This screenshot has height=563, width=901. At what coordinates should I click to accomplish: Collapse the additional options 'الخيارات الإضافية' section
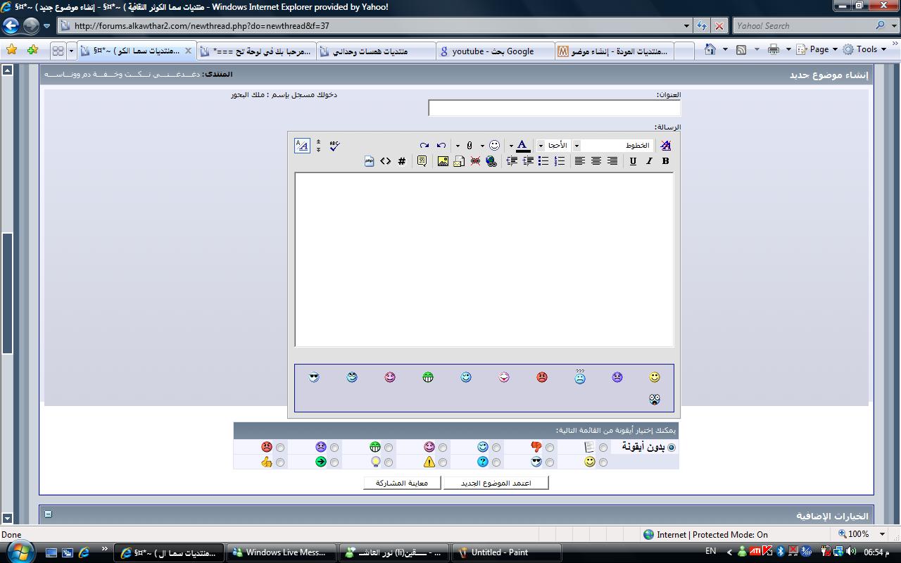pos(48,514)
